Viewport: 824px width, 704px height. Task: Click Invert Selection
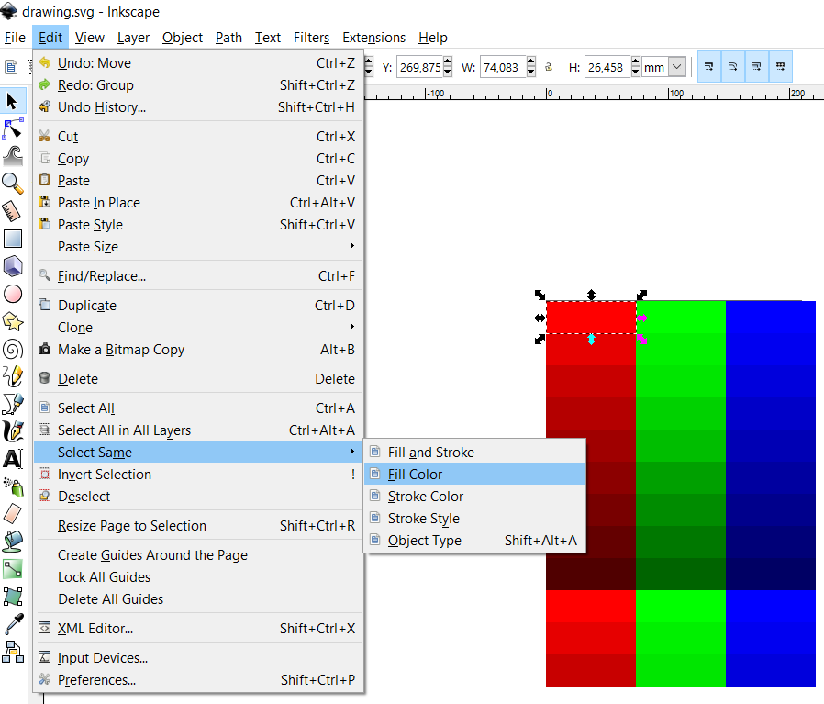(198, 475)
